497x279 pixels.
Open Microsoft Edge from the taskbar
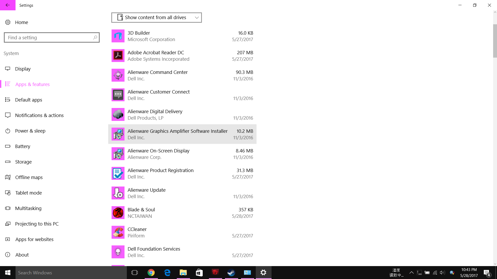point(167,273)
